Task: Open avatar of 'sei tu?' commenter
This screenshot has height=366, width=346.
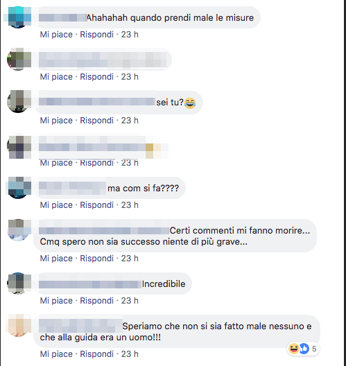Action: [18, 101]
